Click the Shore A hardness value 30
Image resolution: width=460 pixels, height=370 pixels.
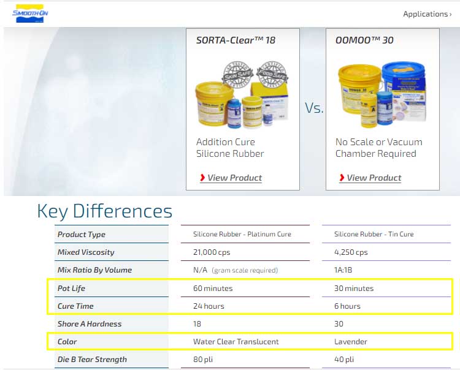pos(339,323)
